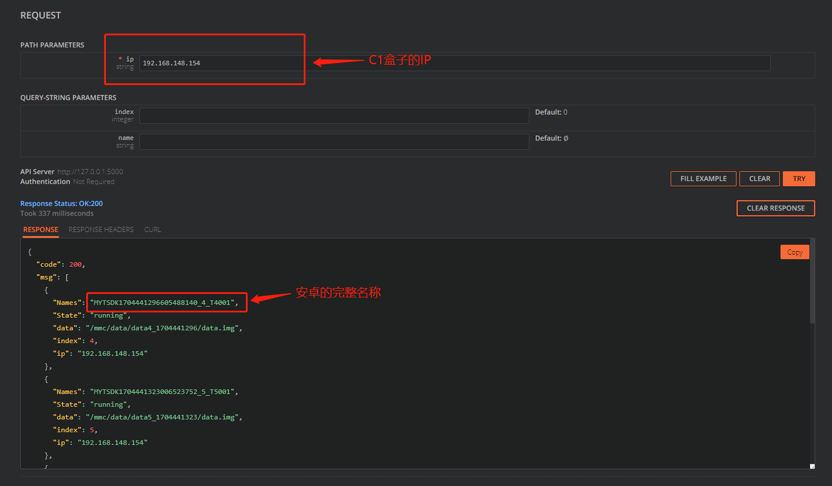Click the name query string input
Viewport: 832px width, 486px height.
pos(334,142)
